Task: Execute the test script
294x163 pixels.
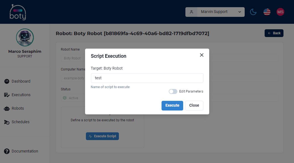Action: click(172, 106)
